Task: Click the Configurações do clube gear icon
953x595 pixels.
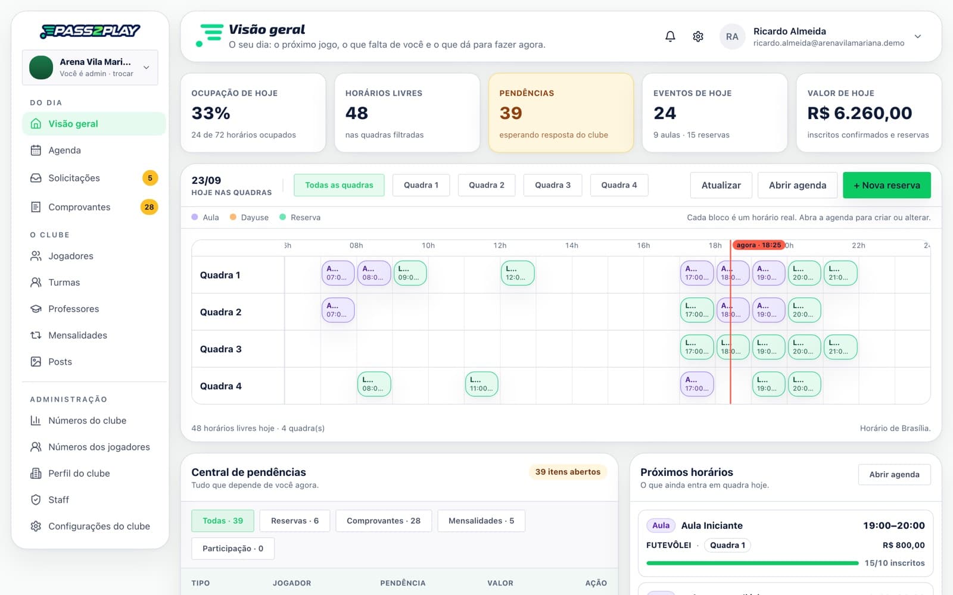Action: (x=36, y=527)
